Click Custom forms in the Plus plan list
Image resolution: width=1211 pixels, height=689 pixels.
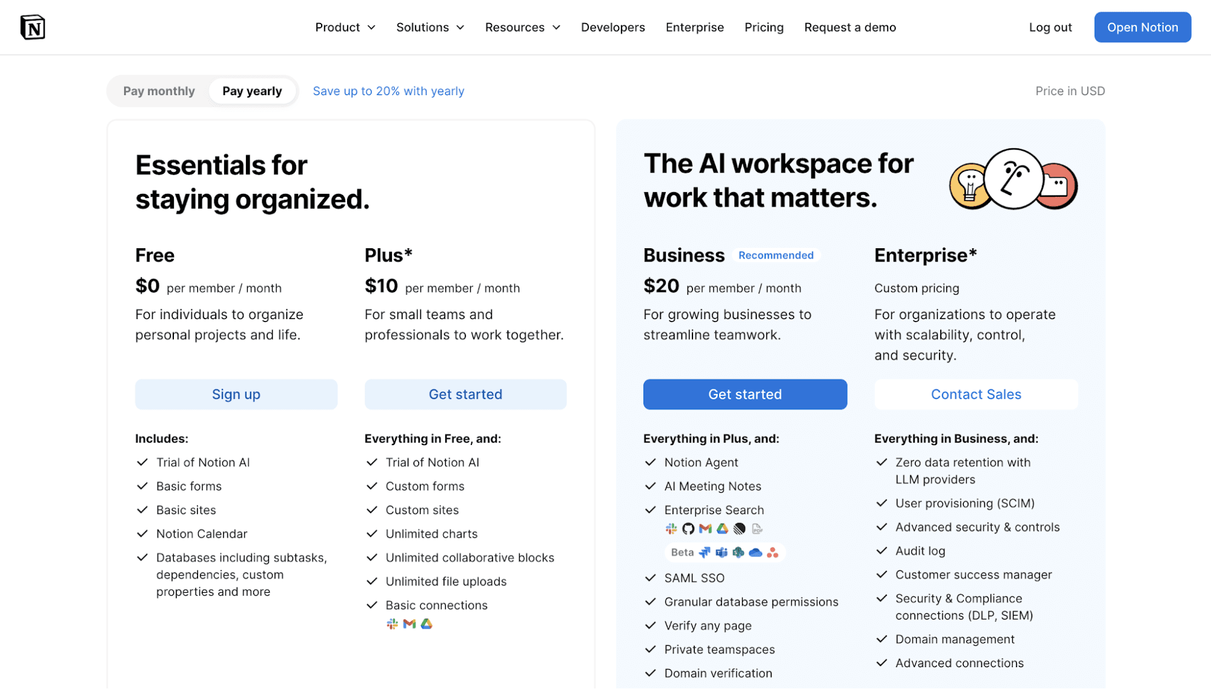[425, 486]
